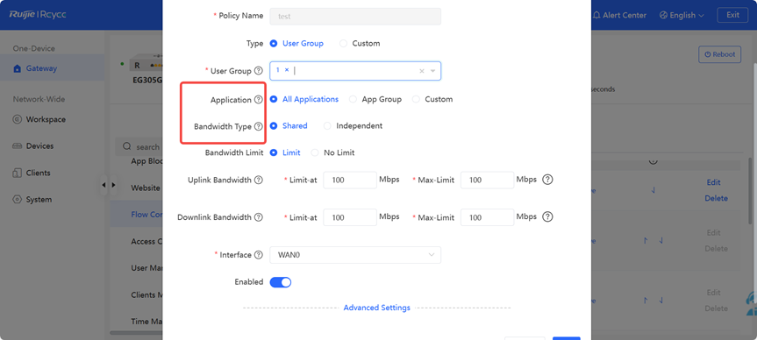Choose Independent bandwidth type
757x340 pixels.
(327, 126)
